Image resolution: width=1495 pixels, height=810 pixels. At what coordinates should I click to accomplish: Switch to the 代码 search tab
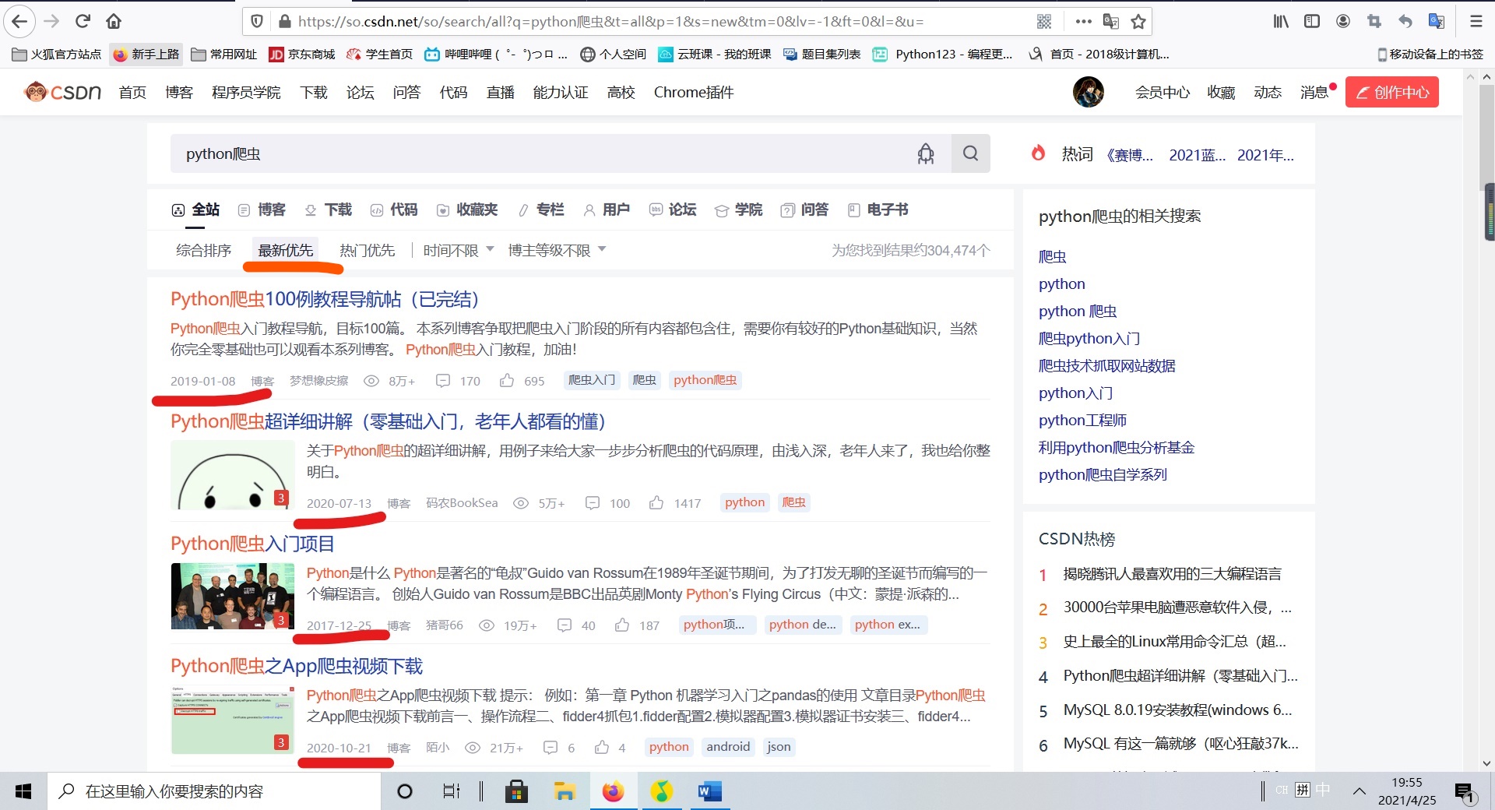[x=394, y=210]
